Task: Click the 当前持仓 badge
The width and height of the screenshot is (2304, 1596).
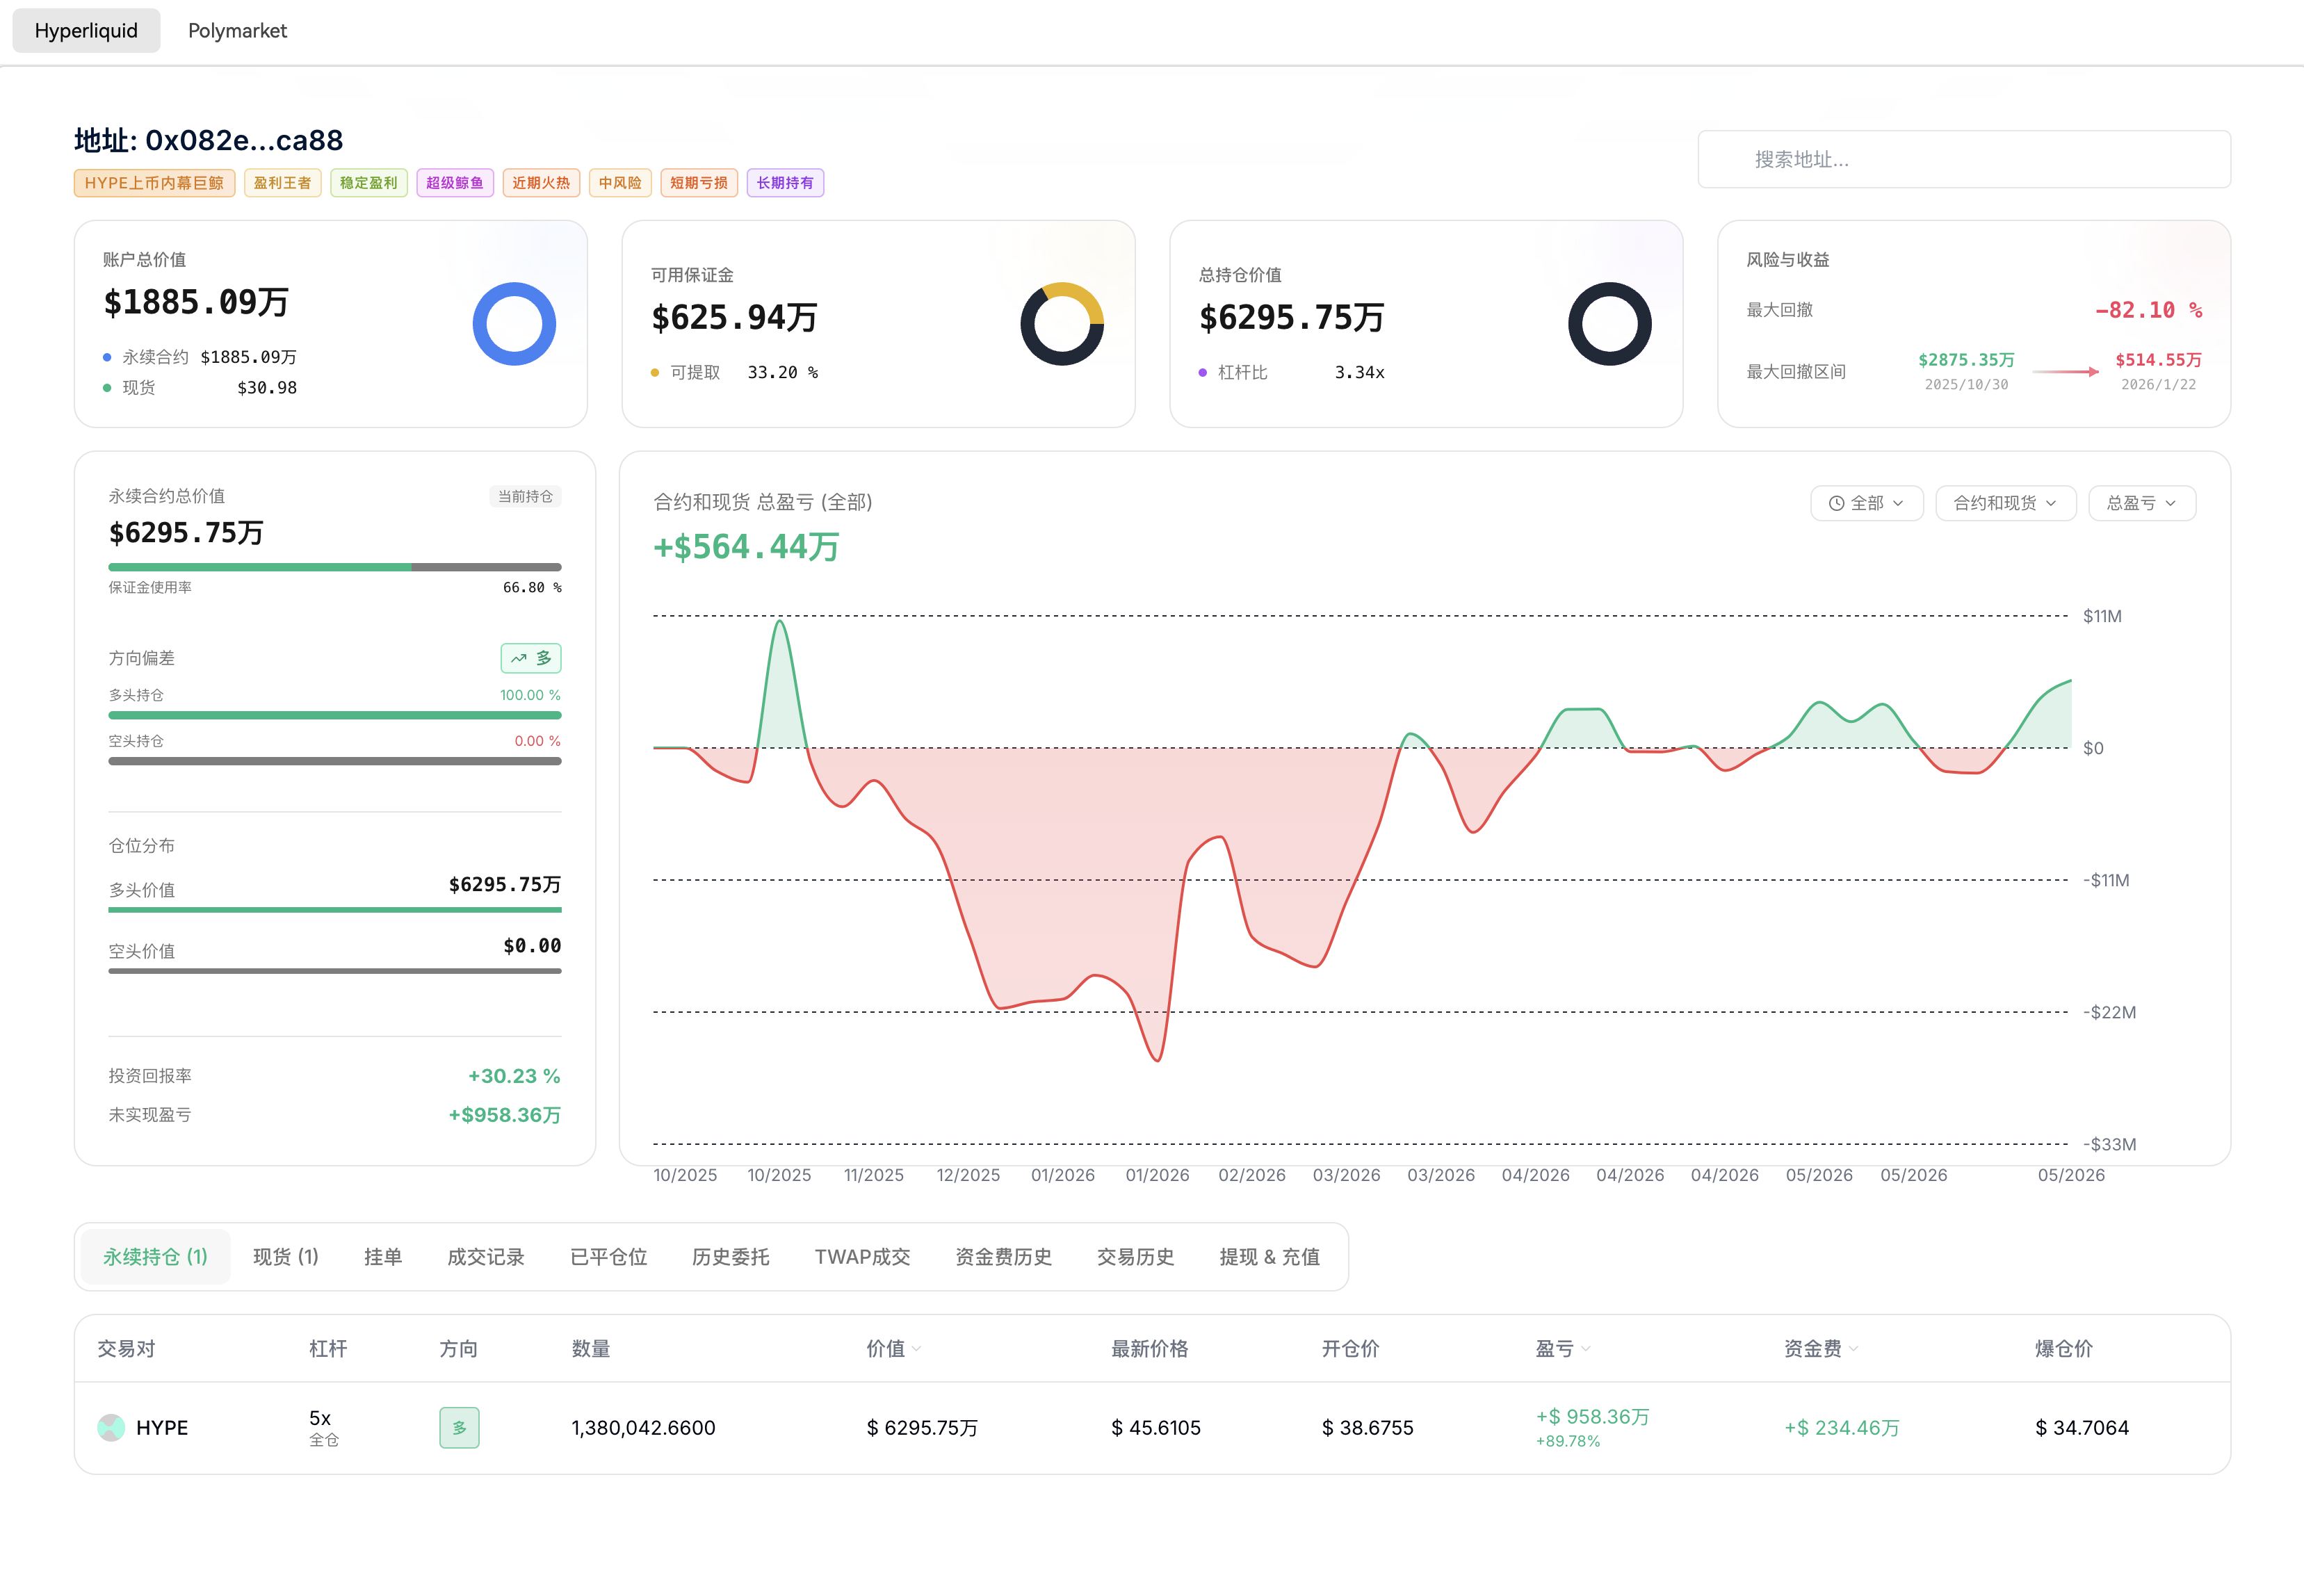Action: (x=525, y=496)
